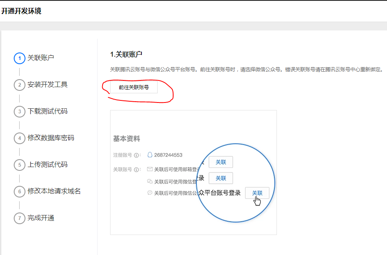Open the info tooltip icon beside 注册账号
The width and height of the screenshot is (387, 255).
tap(136, 155)
